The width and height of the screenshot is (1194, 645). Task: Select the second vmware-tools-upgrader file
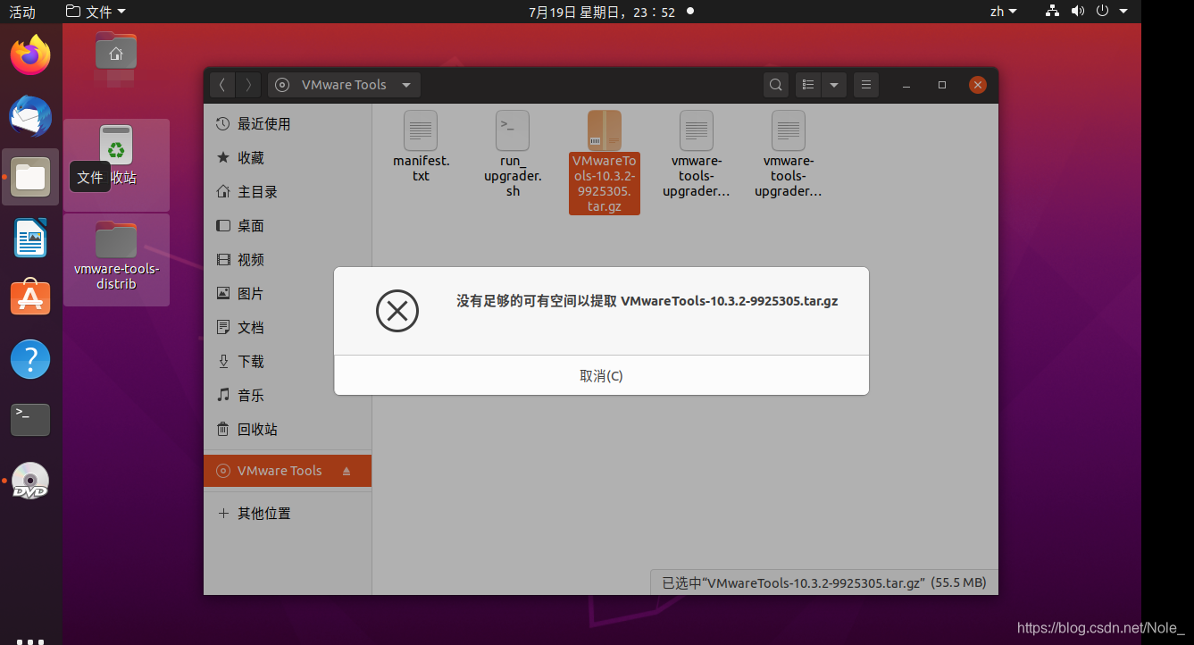789,154
